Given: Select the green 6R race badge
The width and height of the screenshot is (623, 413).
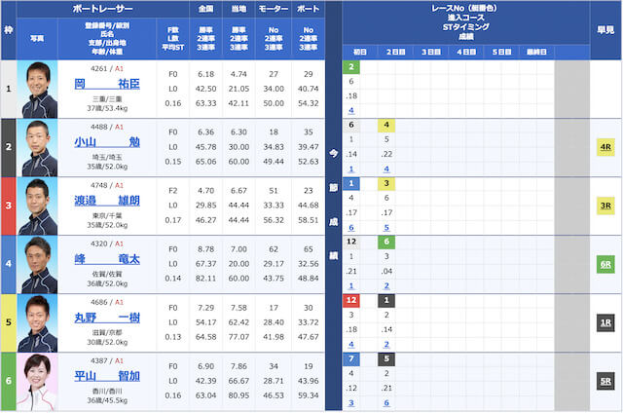Looking at the screenshot, I should [x=605, y=264].
